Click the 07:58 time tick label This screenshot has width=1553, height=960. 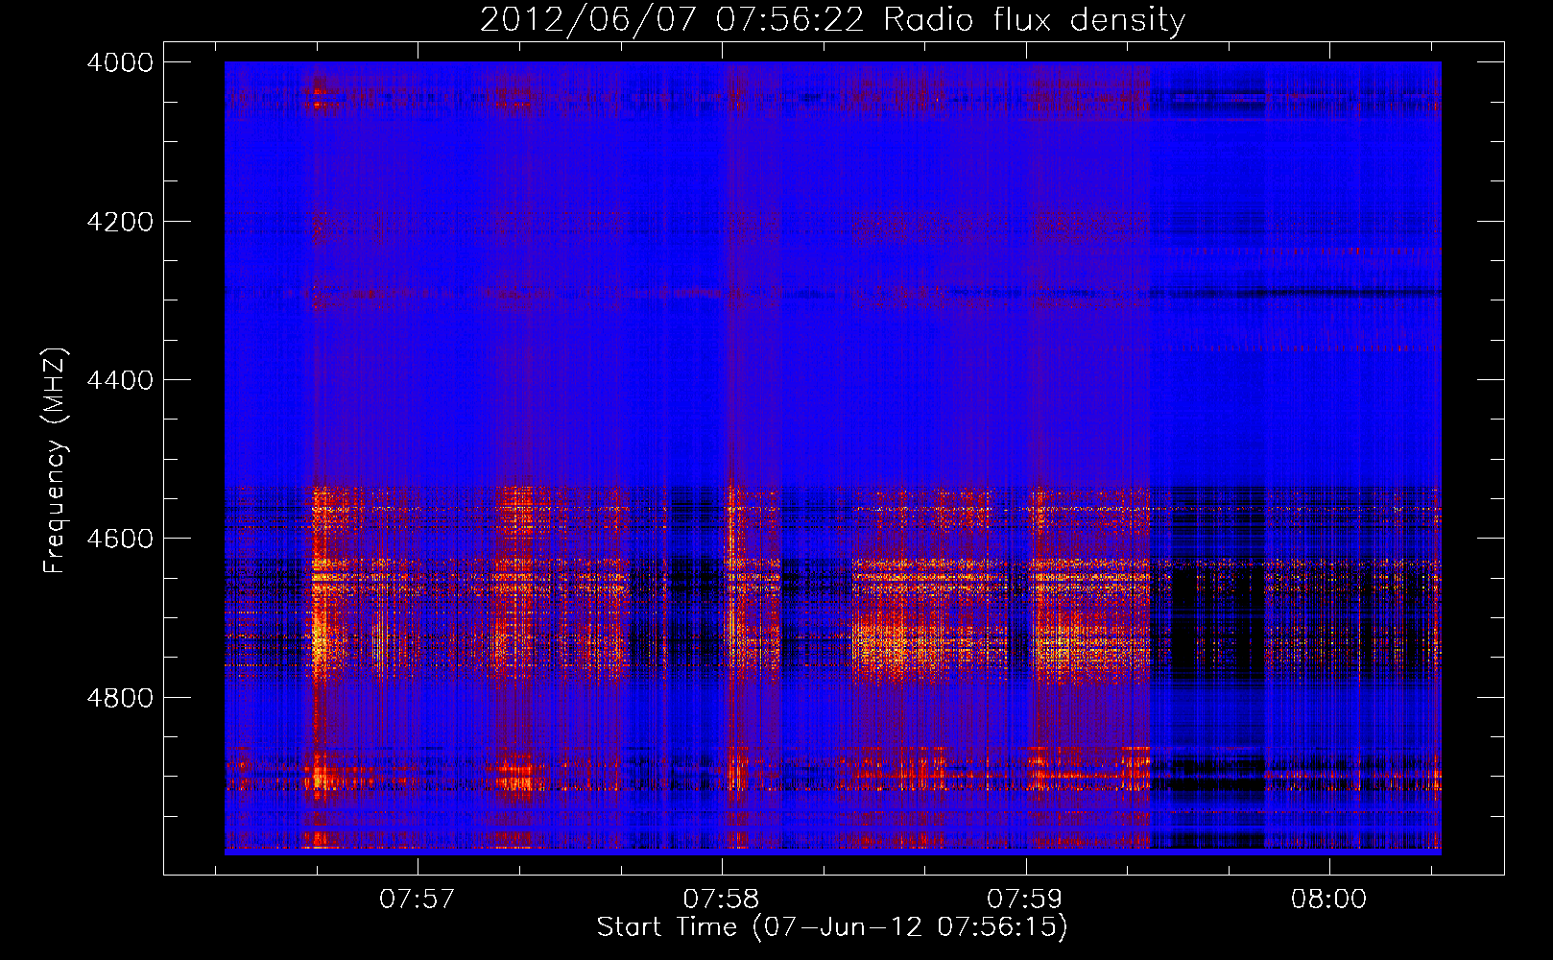[x=721, y=899]
